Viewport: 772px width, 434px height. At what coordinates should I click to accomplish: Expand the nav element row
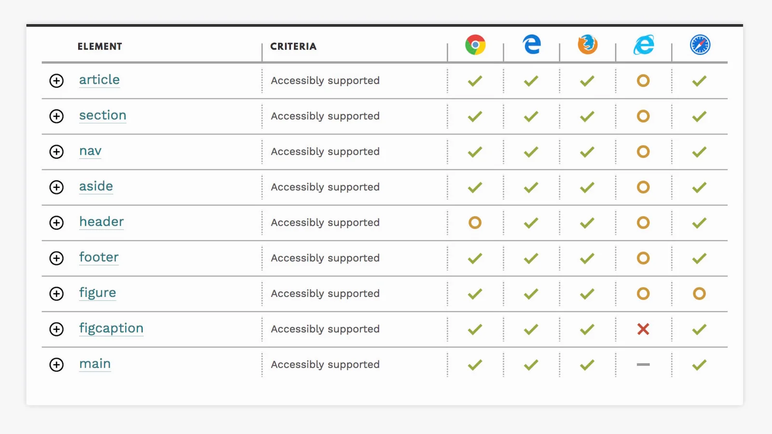pos(56,151)
